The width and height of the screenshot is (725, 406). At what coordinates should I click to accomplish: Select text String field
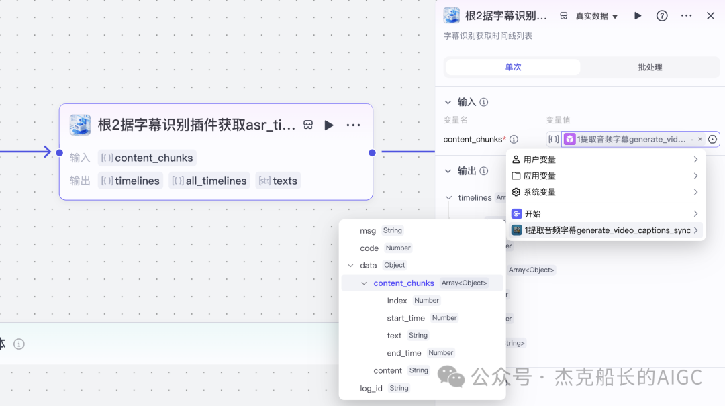click(x=422, y=336)
